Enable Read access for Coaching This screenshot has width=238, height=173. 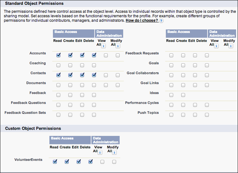point(58,65)
